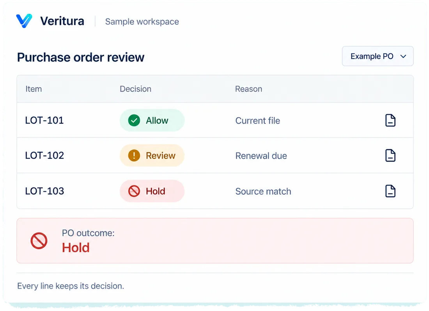Open the document icon for LOT-101
The width and height of the screenshot is (429, 311).
click(x=390, y=120)
